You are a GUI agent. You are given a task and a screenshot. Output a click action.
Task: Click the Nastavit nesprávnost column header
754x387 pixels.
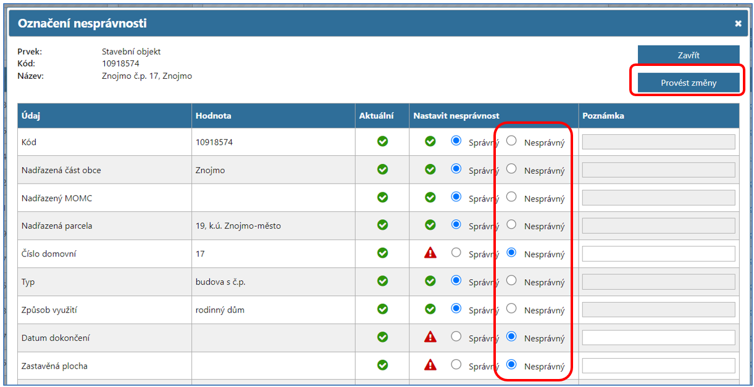456,116
